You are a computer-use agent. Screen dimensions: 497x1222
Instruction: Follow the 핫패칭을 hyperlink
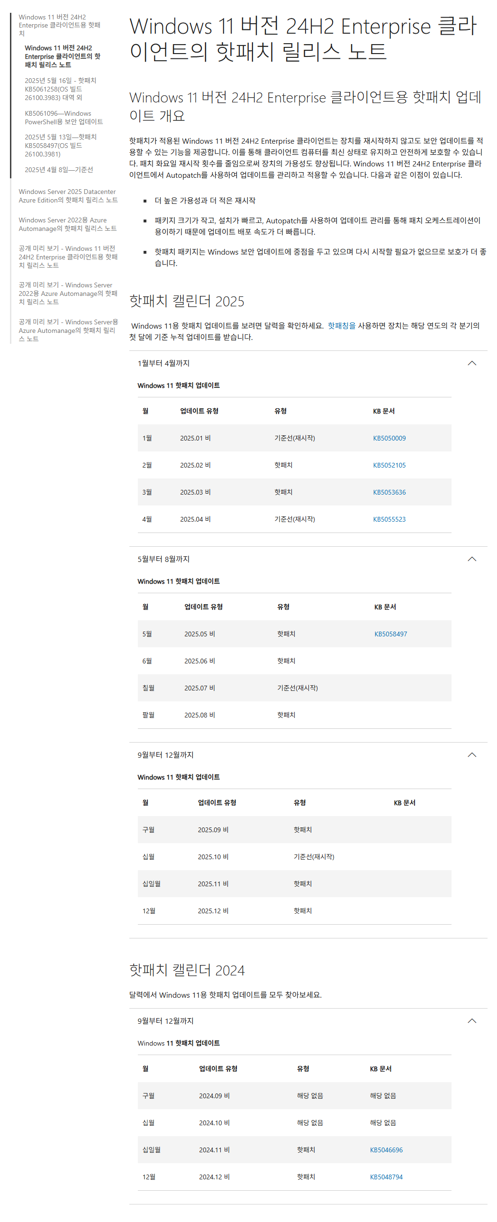342,326
